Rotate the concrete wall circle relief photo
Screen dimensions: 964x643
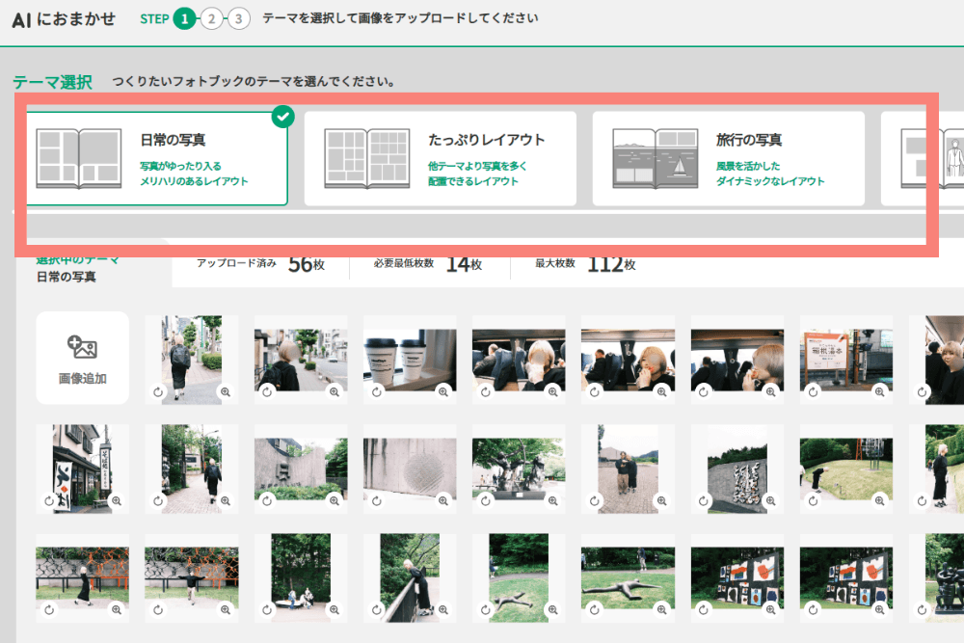tap(376, 500)
